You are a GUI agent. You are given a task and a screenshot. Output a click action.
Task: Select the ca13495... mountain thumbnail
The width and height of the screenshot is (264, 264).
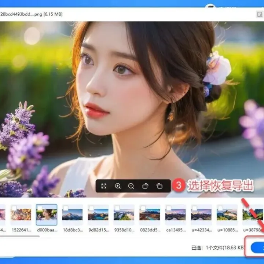pos(175,214)
